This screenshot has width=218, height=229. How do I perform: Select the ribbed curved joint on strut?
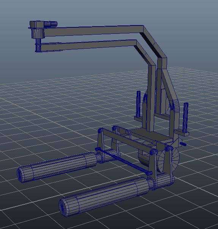tap(176, 106)
